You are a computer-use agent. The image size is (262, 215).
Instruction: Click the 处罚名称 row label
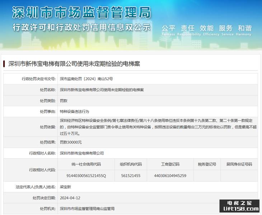[48, 90]
